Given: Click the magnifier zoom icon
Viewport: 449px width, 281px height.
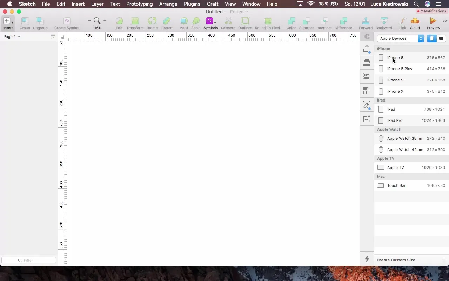Looking at the screenshot, I should pyautogui.click(x=97, y=21).
